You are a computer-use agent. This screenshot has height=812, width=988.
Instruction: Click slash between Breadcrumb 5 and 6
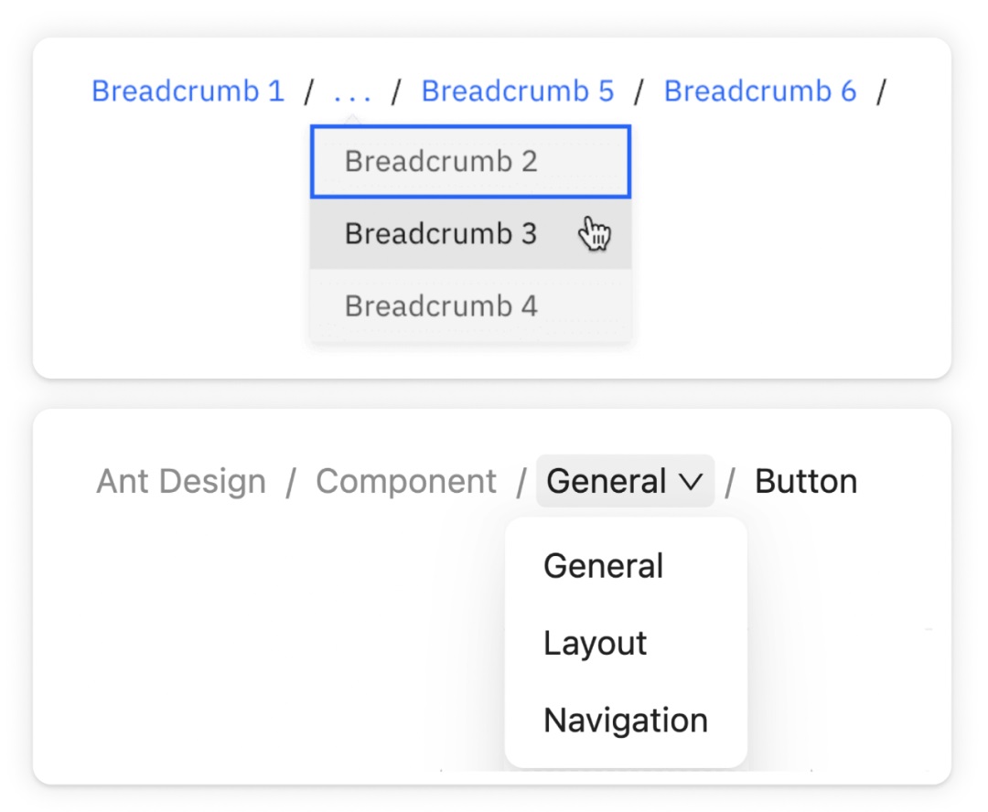click(x=639, y=92)
